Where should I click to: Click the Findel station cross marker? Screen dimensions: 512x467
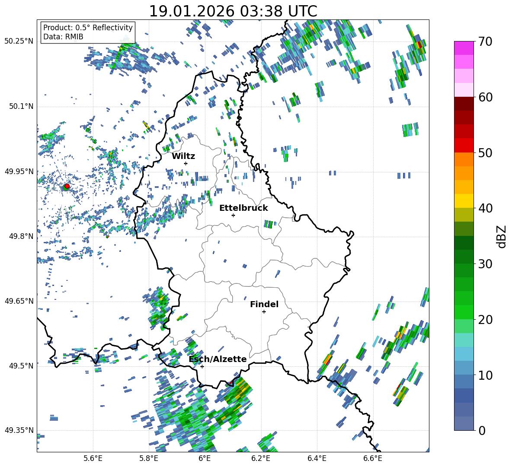tap(264, 312)
